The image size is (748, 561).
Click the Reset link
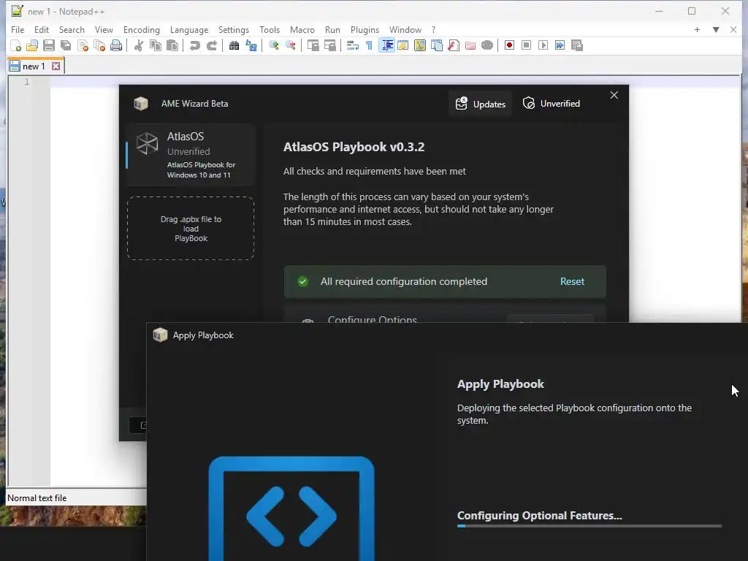pos(572,281)
